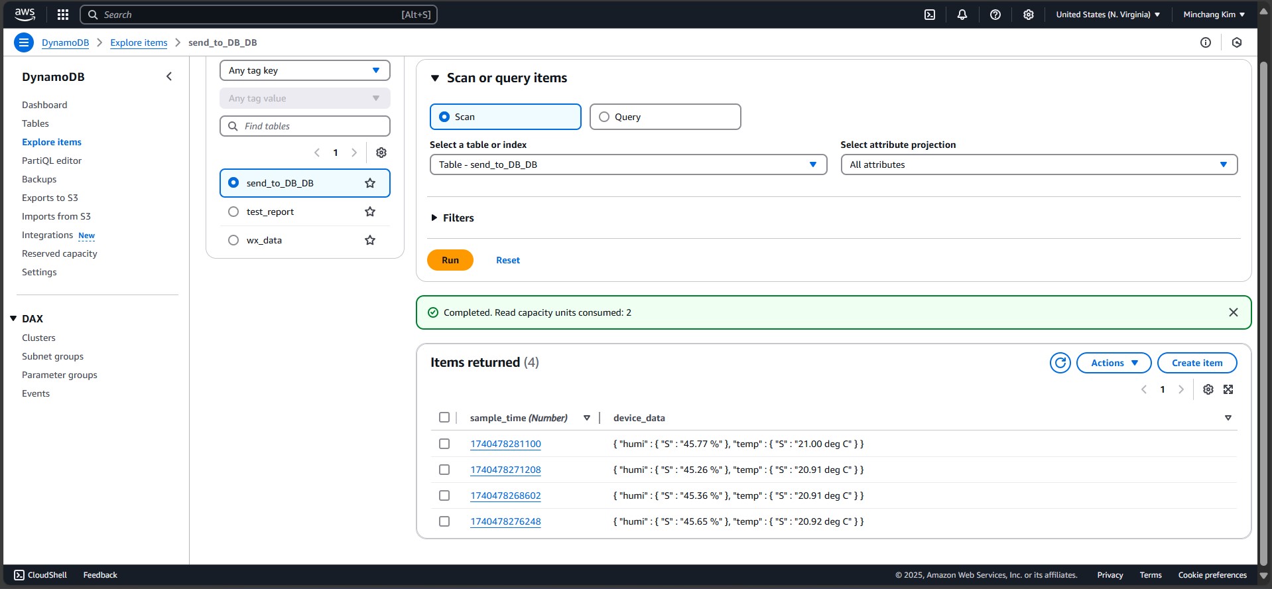Select the wx_data table radio
Screen dimensions: 1272x589
tap(233, 240)
